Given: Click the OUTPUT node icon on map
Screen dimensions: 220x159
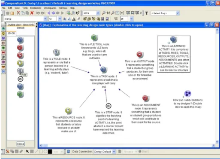Looking at the screenshot, I should (140, 55).
